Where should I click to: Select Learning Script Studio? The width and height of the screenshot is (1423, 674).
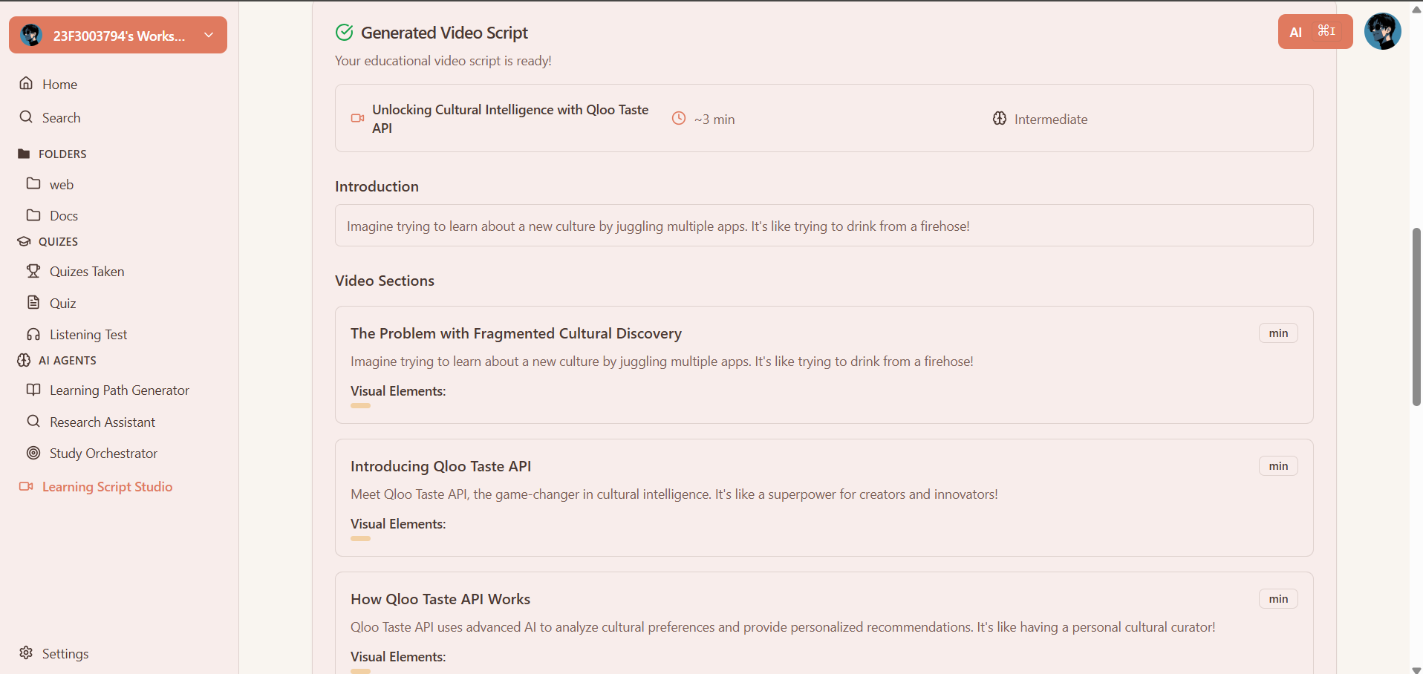107,487
